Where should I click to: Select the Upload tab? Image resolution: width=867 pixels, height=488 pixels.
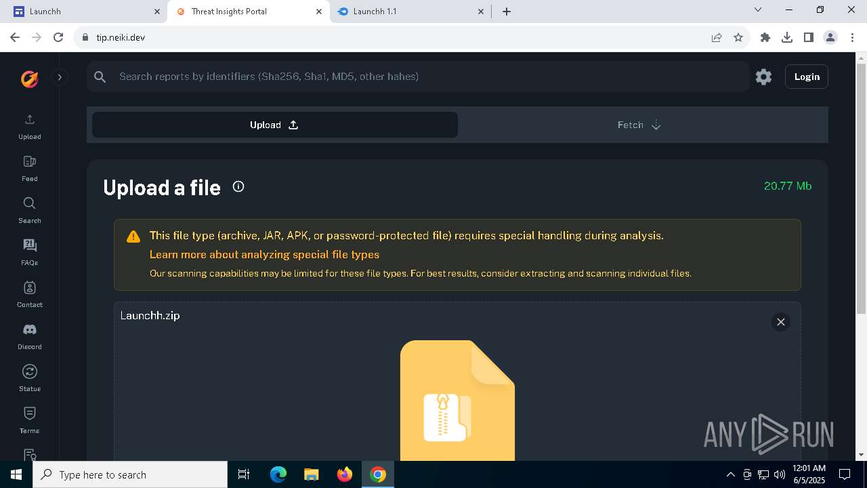click(x=275, y=125)
